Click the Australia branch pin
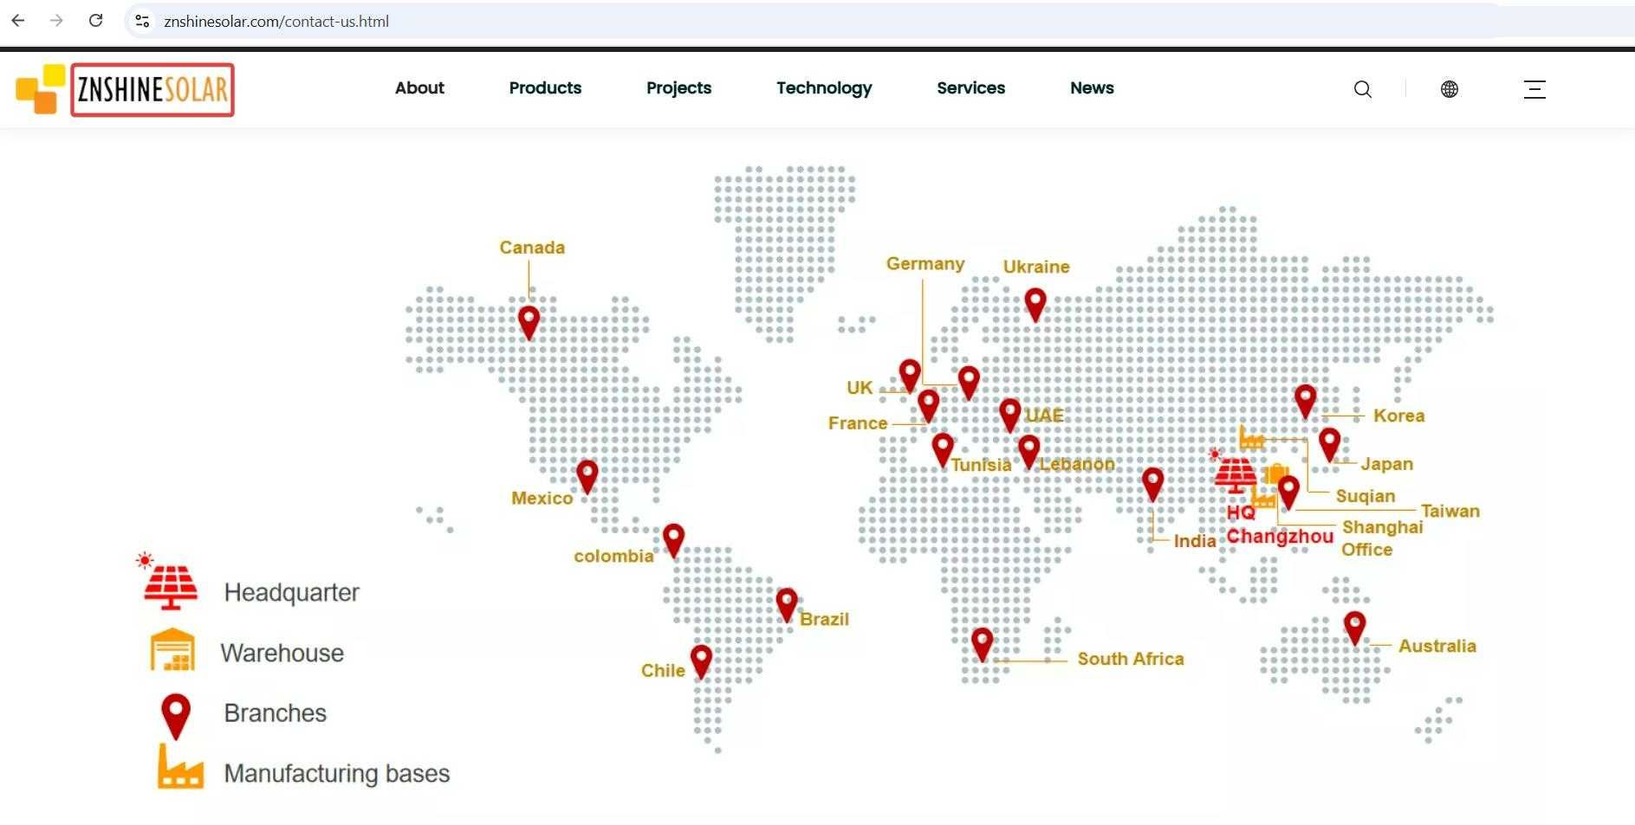 click(1355, 628)
